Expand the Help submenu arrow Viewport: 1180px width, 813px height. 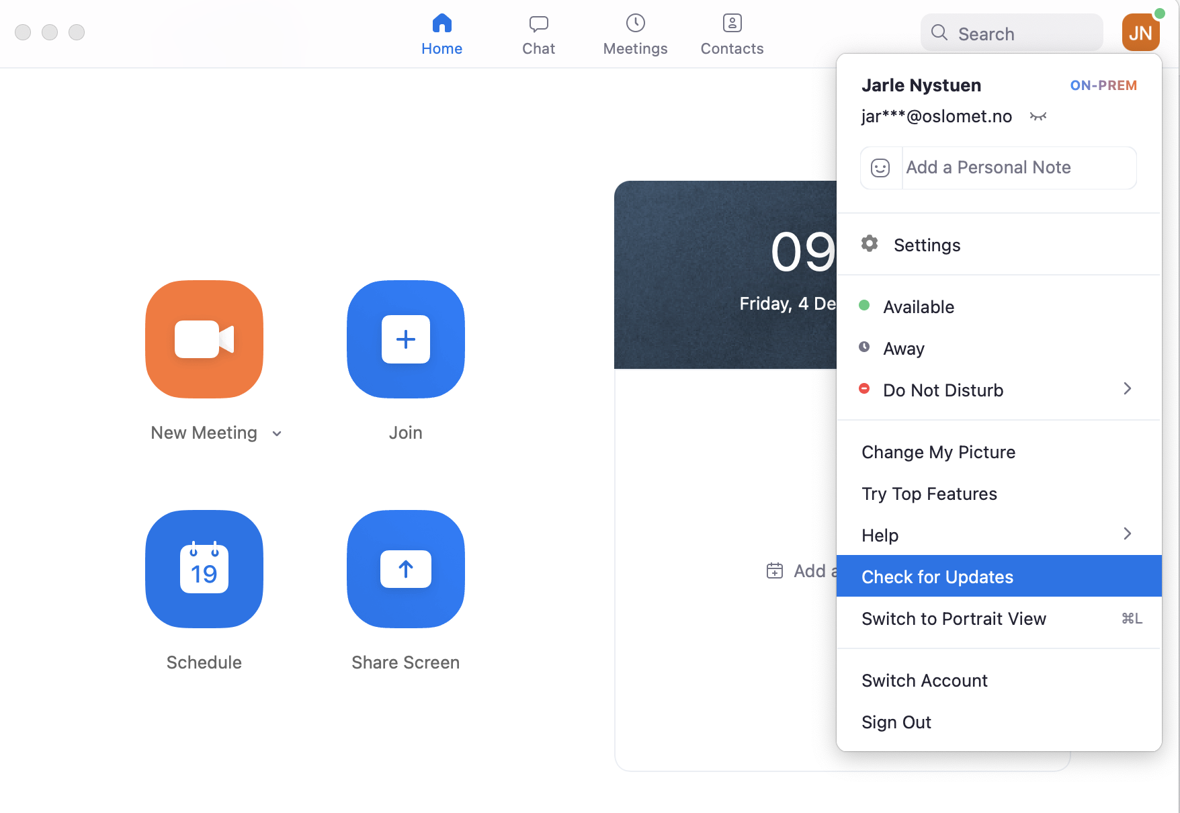pos(1128,533)
